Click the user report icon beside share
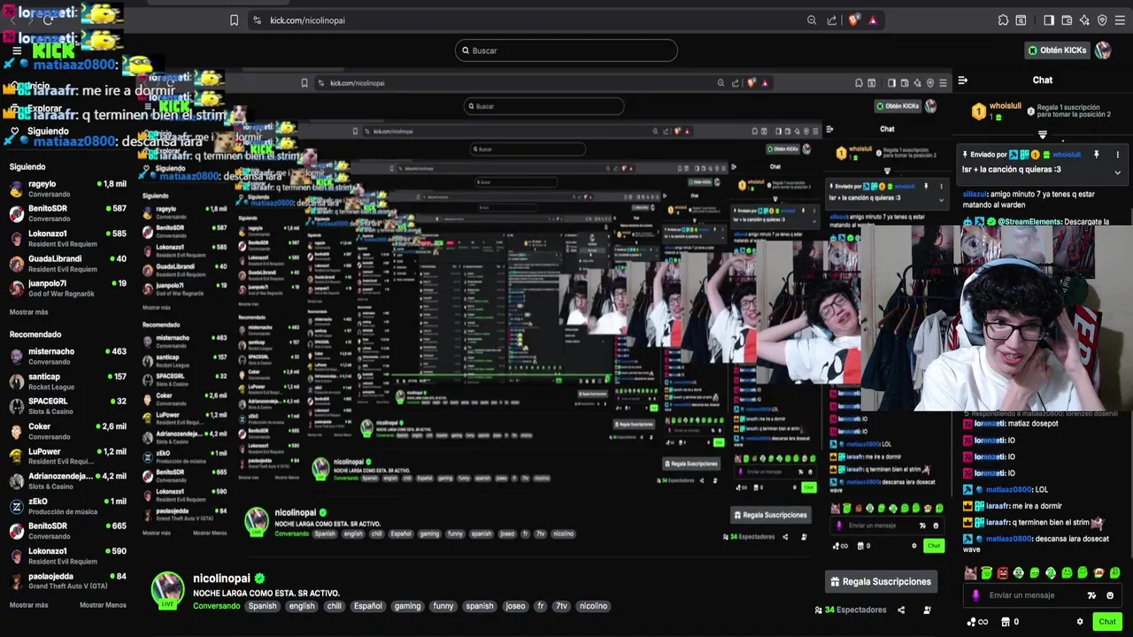 tap(927, 610)
